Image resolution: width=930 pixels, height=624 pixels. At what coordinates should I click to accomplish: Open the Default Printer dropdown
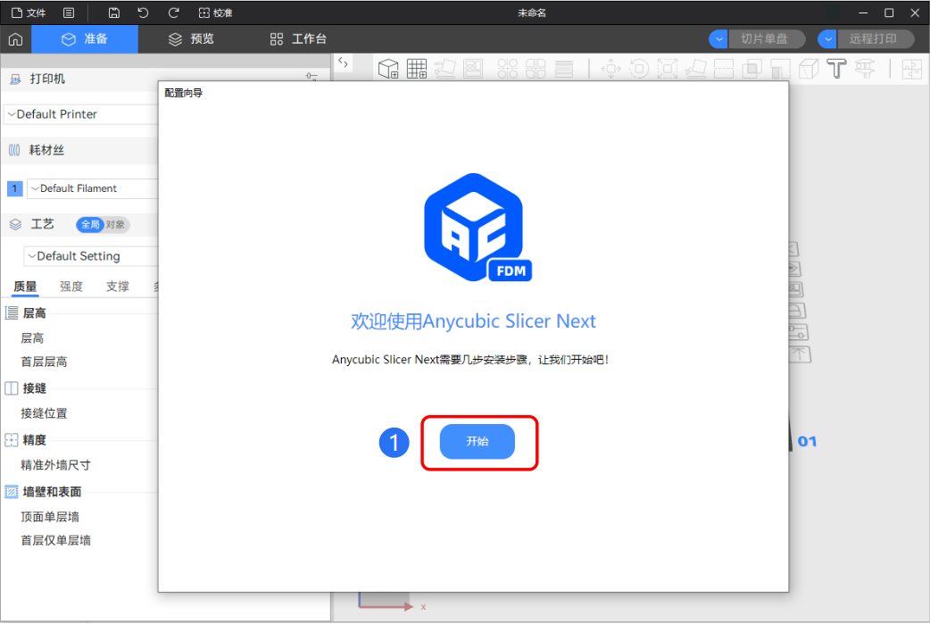[81, 114]
